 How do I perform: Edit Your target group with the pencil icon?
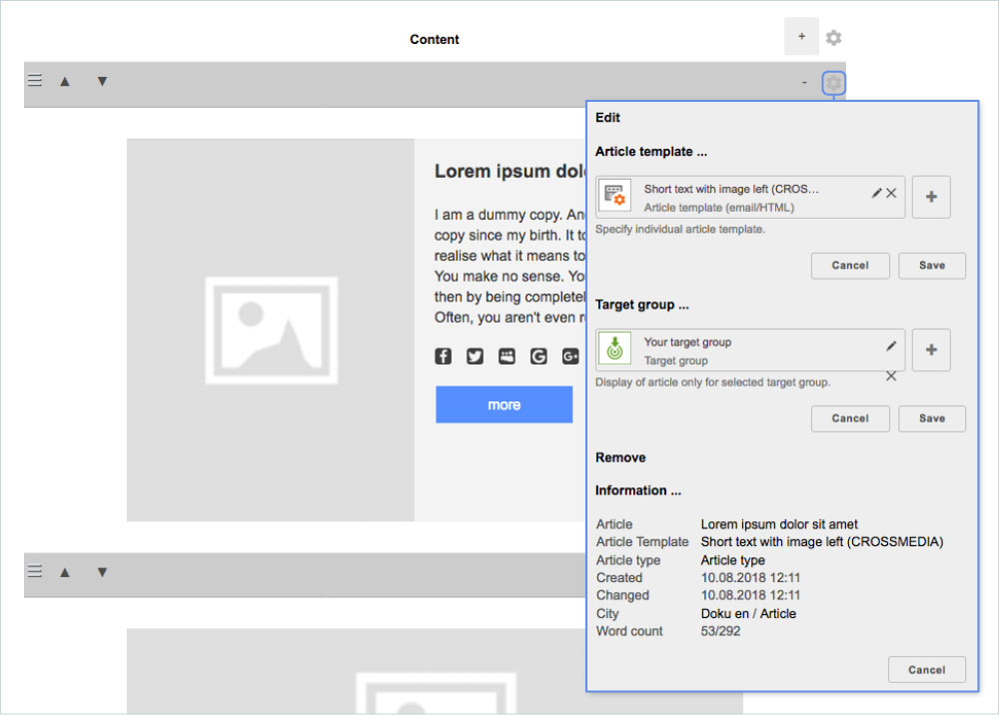tap(891, 346)
